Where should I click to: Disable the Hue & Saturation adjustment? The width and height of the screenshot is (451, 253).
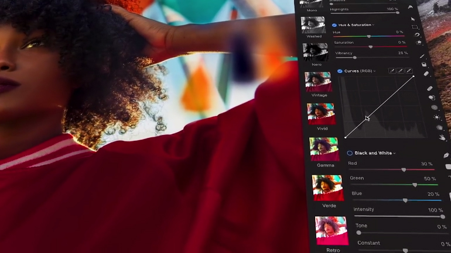[x=334, y=25]
